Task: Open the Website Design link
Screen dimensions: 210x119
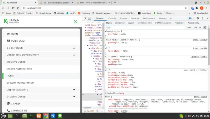Action: tap(17, 62)
